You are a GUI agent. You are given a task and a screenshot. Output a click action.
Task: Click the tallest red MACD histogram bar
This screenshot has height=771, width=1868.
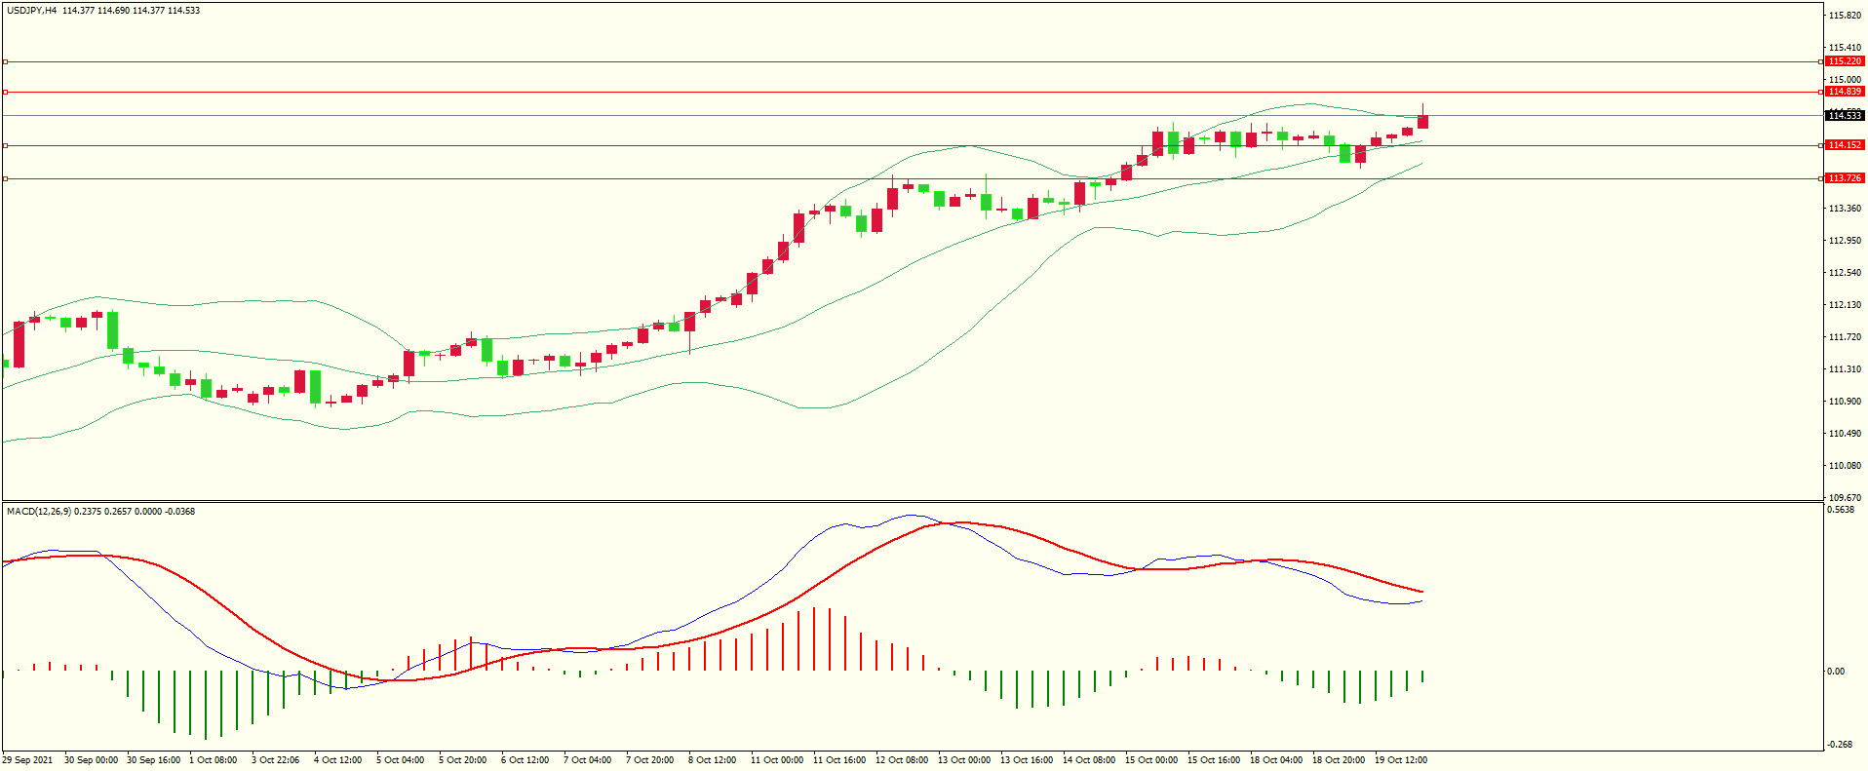click(x=814, y=638)
